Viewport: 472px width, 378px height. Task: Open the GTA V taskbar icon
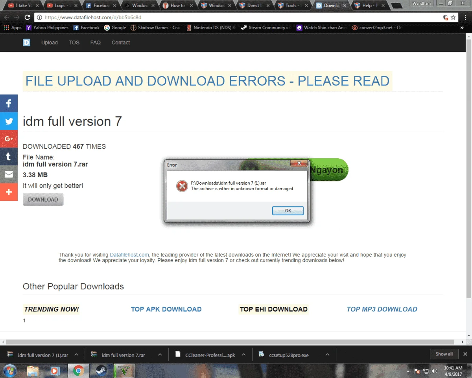click(124, 371)
